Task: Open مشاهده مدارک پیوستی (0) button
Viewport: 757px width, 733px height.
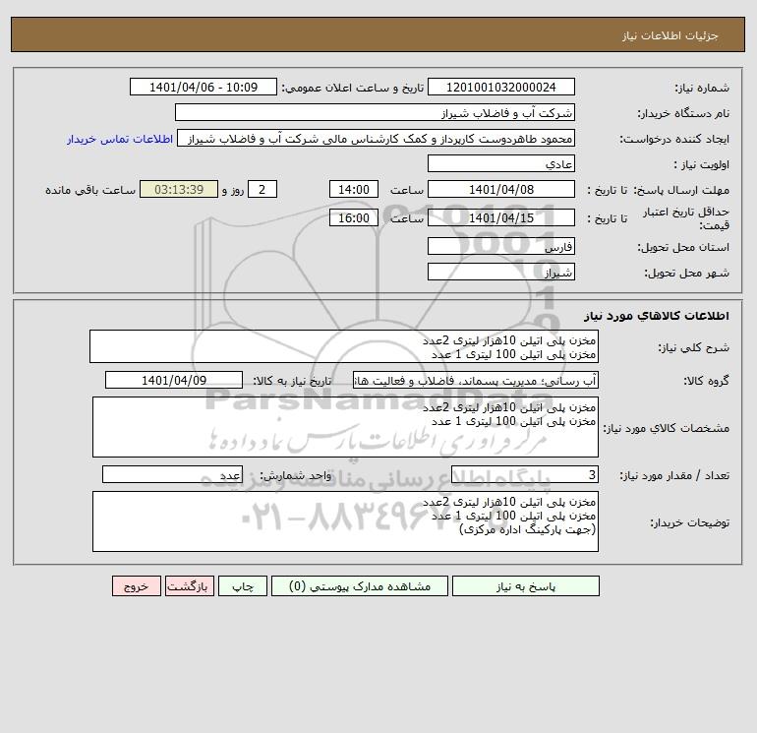Action: (x=360, y=586)
